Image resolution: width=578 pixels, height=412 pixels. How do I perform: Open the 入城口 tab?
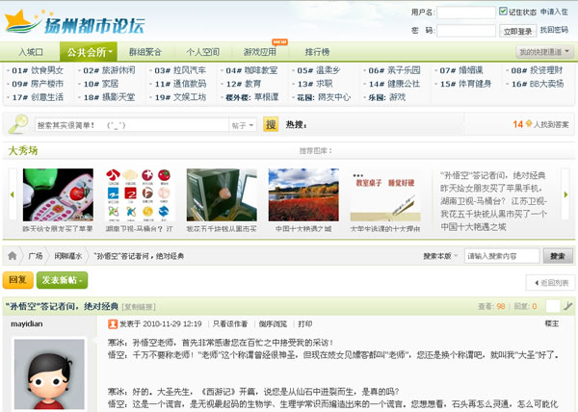point(31,52)
